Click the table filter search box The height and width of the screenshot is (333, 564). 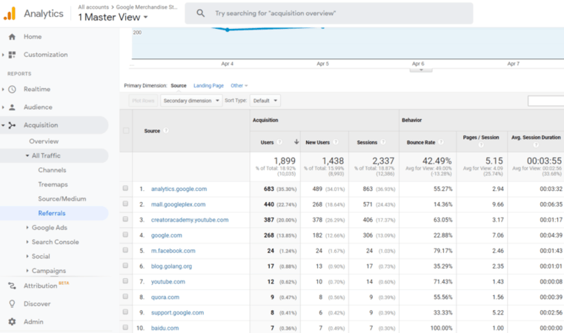pyautogui.click(x=545, y=101)
